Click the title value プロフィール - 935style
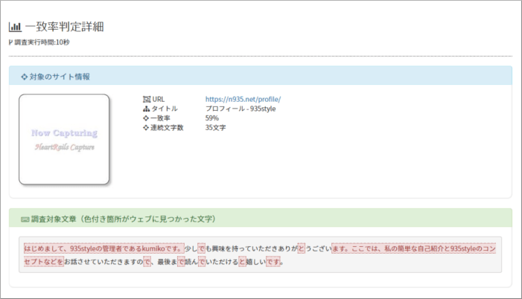Viewport: 522px width, 299px height. click(241, 109)
